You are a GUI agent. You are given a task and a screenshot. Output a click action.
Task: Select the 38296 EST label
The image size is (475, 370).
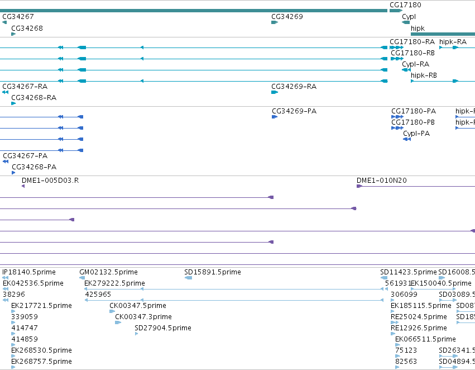pyautogui.click(x=14, y=295)
